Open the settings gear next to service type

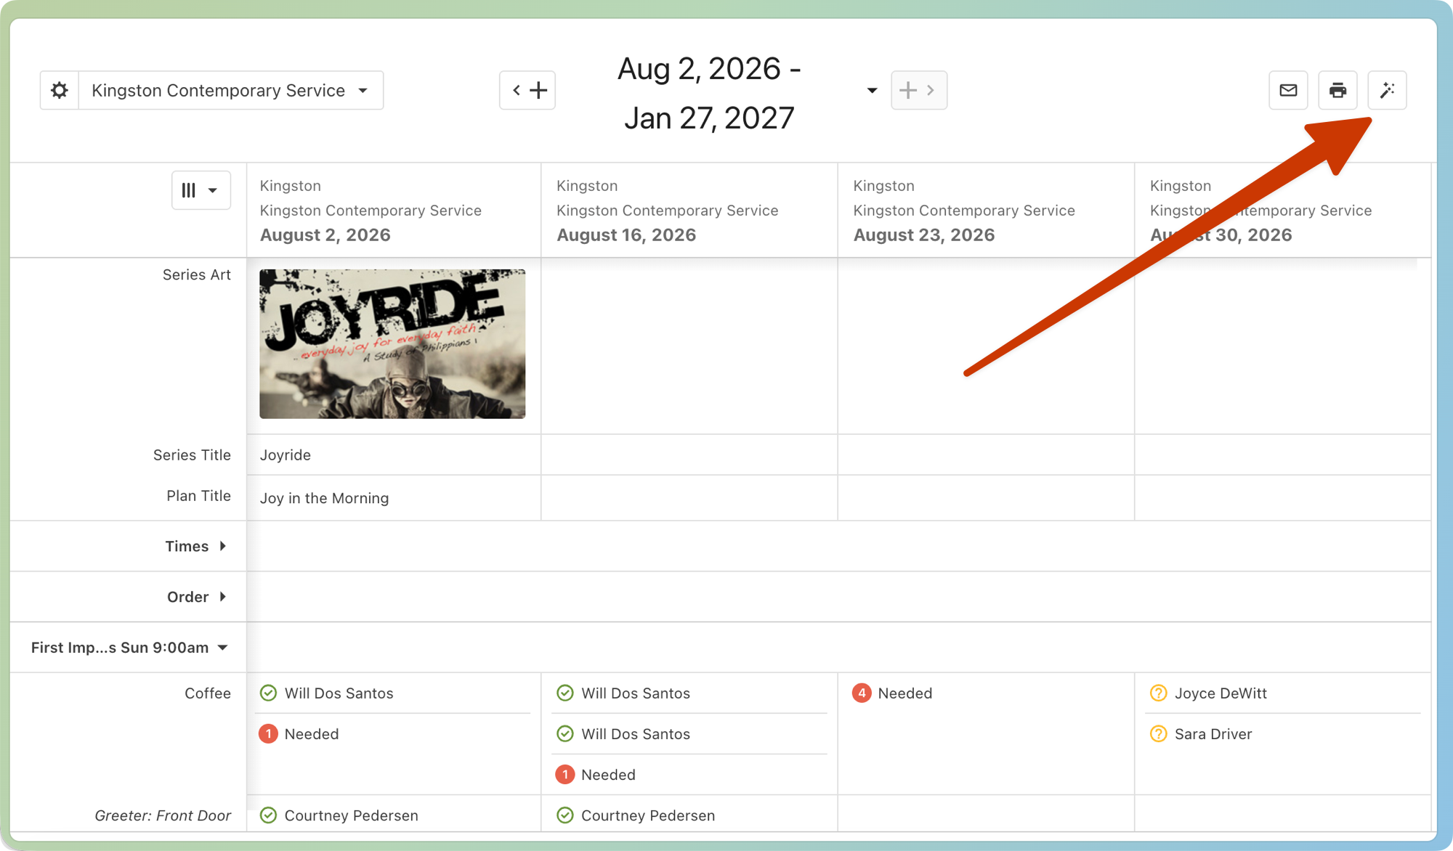[60, 90]
